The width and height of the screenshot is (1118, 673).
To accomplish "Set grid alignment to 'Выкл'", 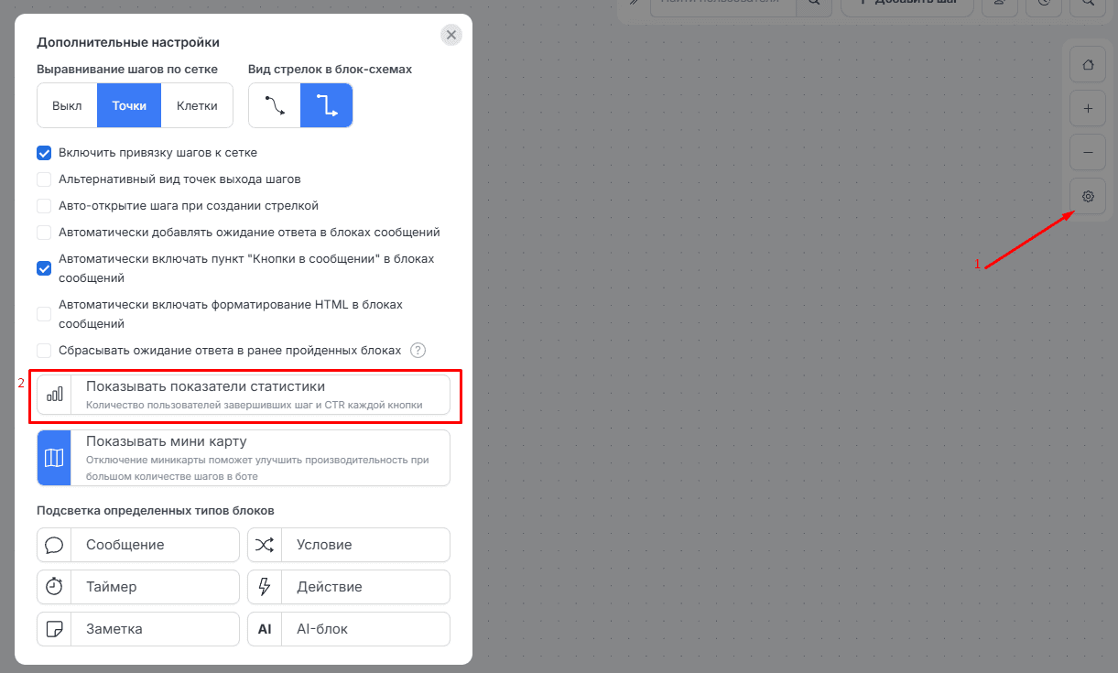I will pos(67,105).
